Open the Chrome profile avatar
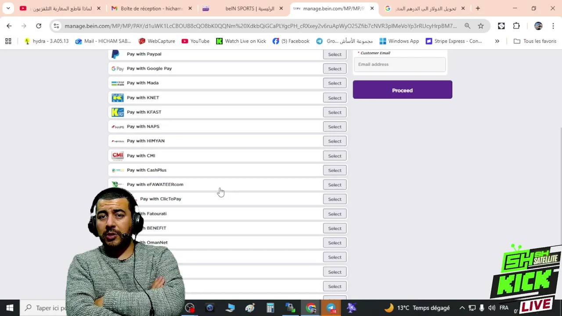The width and height of the screenshot is (562, 316). [538, 26]
